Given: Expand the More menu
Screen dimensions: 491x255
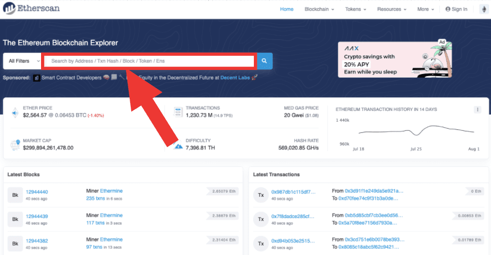Looking at the screenshot, I should click(425, 9).
